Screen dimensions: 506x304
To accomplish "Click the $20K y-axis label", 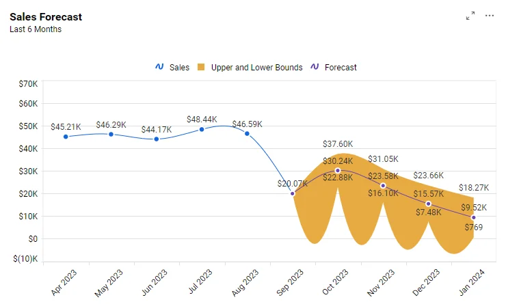I will (x=28, y=194).
